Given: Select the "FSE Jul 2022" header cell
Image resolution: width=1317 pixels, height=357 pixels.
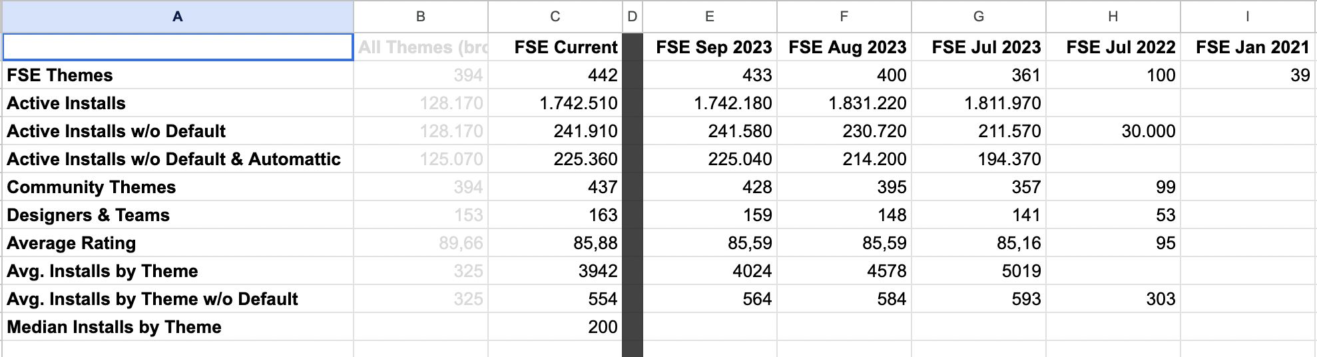Looking at the screenshot, I should tap(1113, 47).
